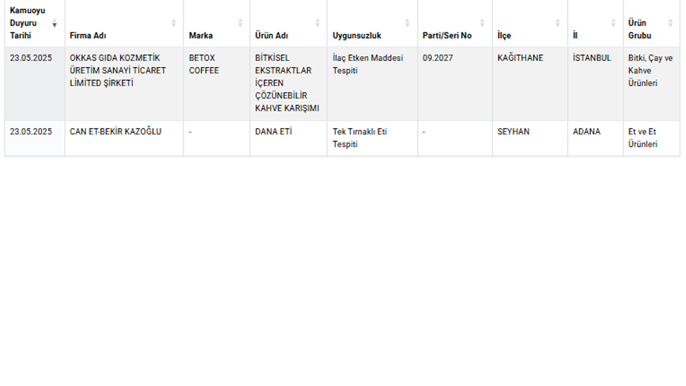Screen dimensions: 686x386
Task: Select the İlaç Etken Maddesi Tespiti cell
Action: tap(372, 84)
